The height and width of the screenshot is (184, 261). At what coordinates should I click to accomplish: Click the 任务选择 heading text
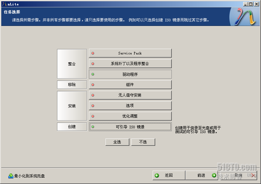(x=12, y=12)
